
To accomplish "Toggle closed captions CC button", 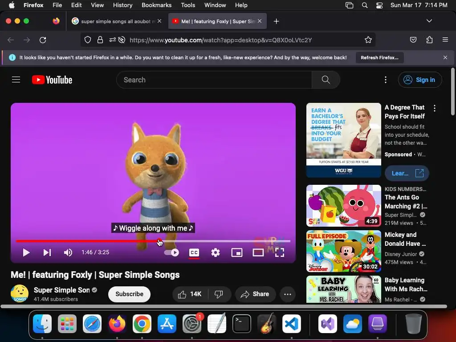I will [x=194, y=252].
